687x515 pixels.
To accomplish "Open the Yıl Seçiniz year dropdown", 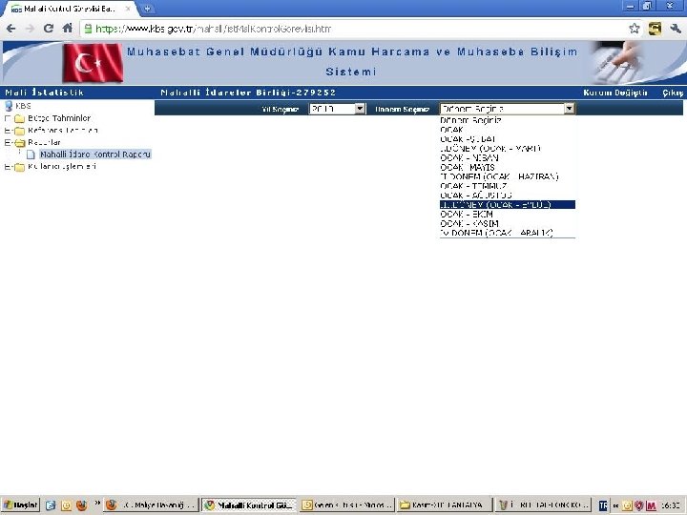I will click(337, 109).
